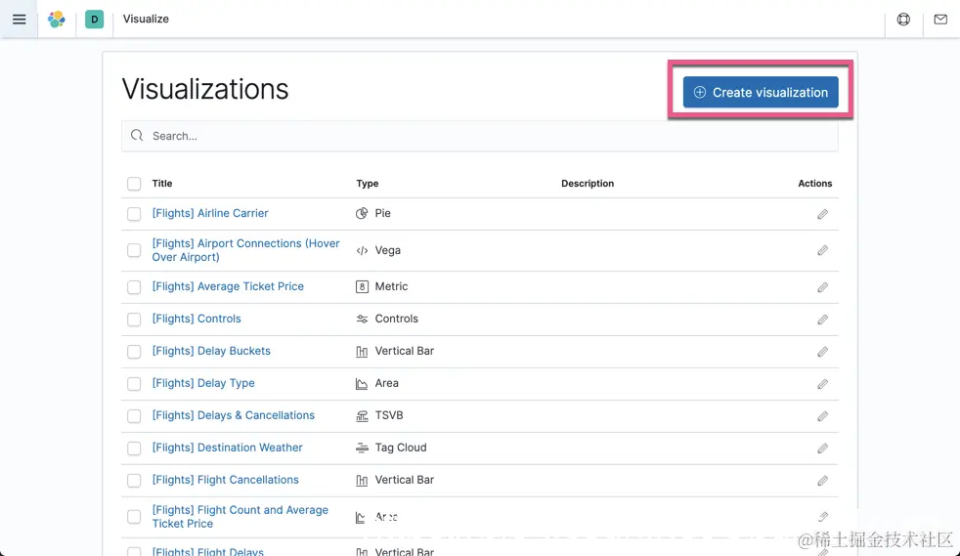Edit Flight Cancellations via pencil icon
Image resolution: width=960 pixels, height=556 pixels.
[x=822, y=481]
